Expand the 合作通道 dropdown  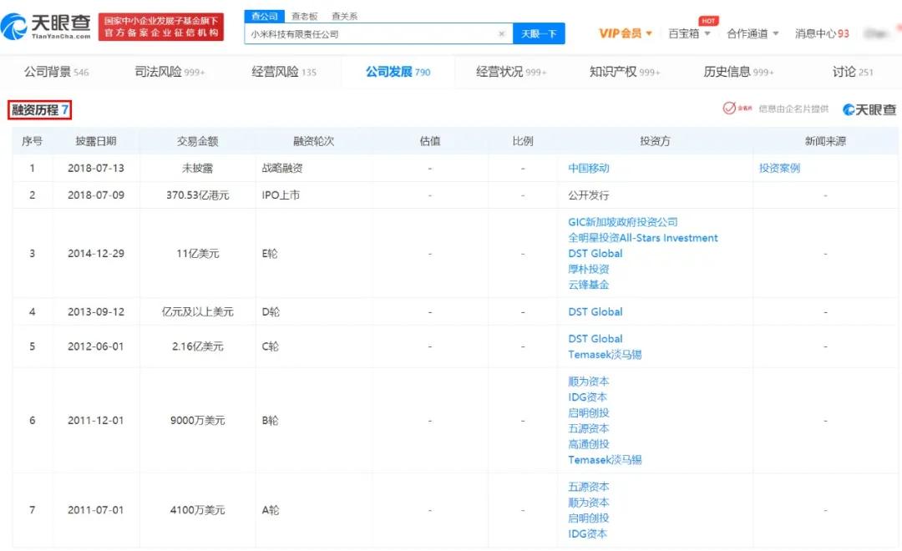[x=749, y=33]
